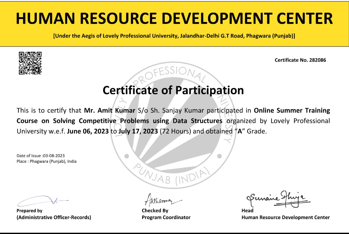
Task: Click the 'Head' label
Action: point(247,211)
